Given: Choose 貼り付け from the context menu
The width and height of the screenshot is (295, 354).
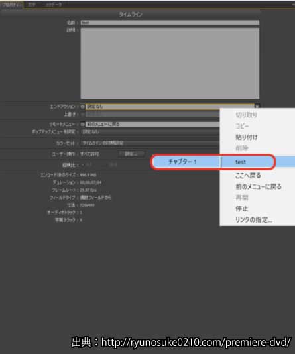Looking at the screenshot, I should point(246,137).
